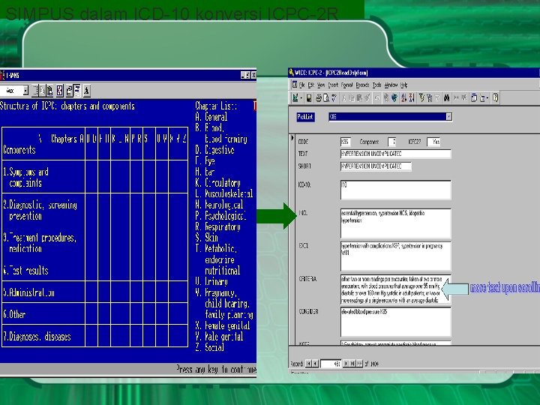540x405 pixels.
Task: Click 'R. Respiratory' in chapter list
Action: point(217,226)
